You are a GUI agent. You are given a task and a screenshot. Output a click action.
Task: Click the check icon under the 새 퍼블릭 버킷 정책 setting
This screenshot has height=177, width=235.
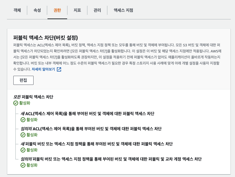[23, 150]
